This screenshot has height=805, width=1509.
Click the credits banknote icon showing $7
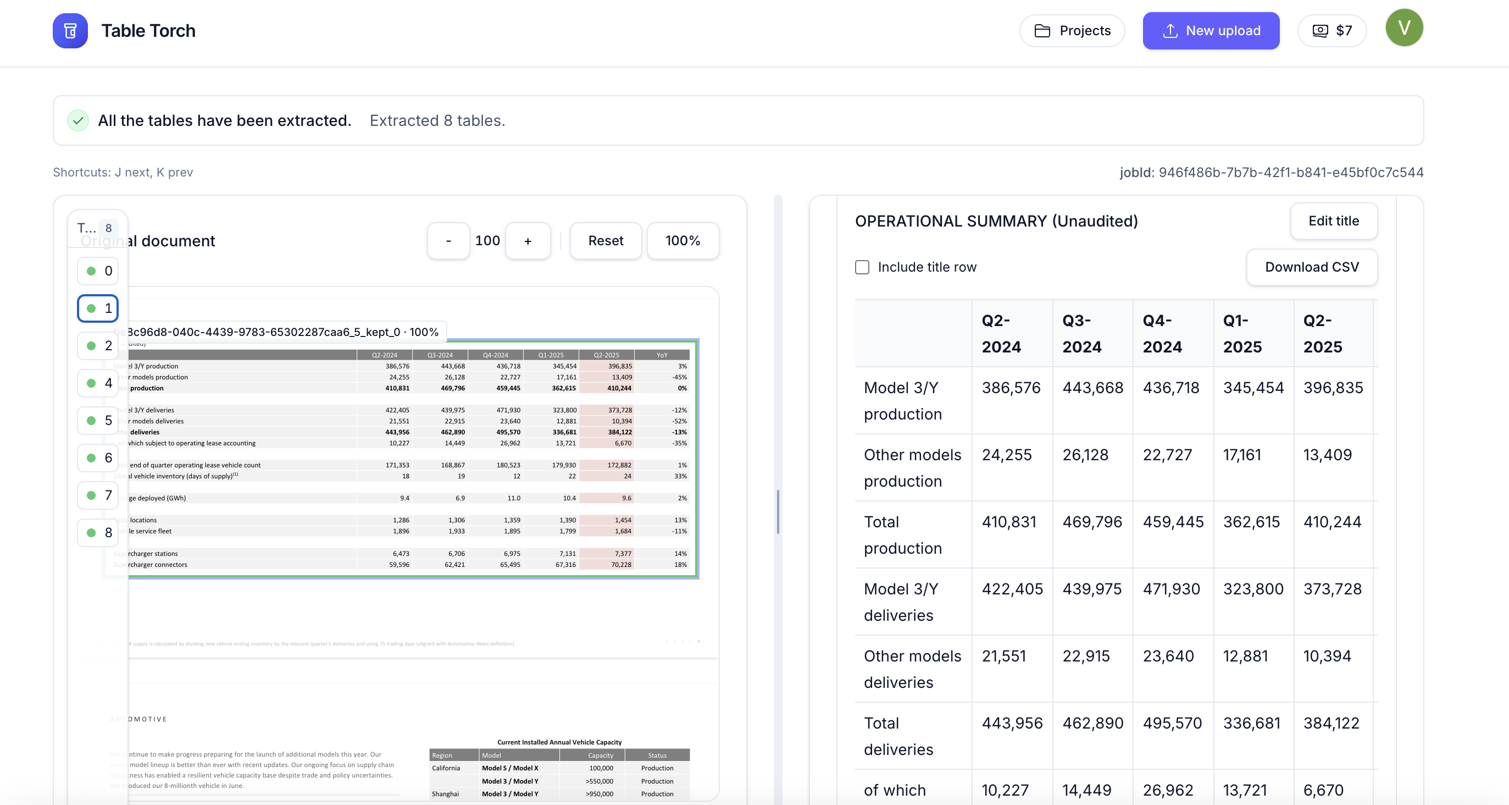point(1320,30)
